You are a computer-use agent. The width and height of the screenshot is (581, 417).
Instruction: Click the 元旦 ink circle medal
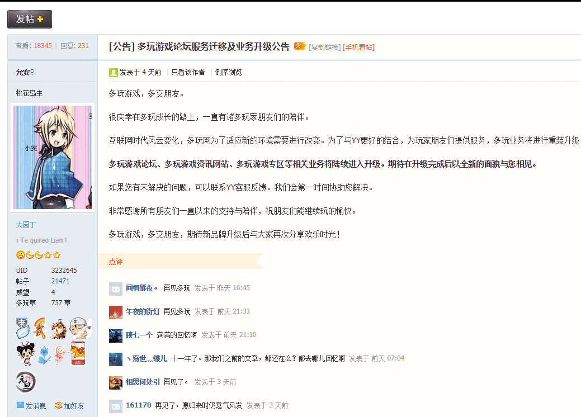25,382
